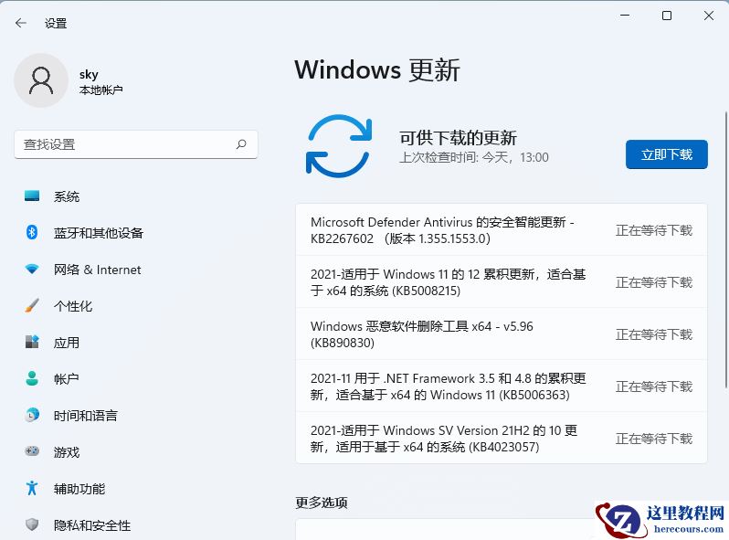Select the .NET Framework KB5006363 row

pyautogui.click(x=502, y=386)
